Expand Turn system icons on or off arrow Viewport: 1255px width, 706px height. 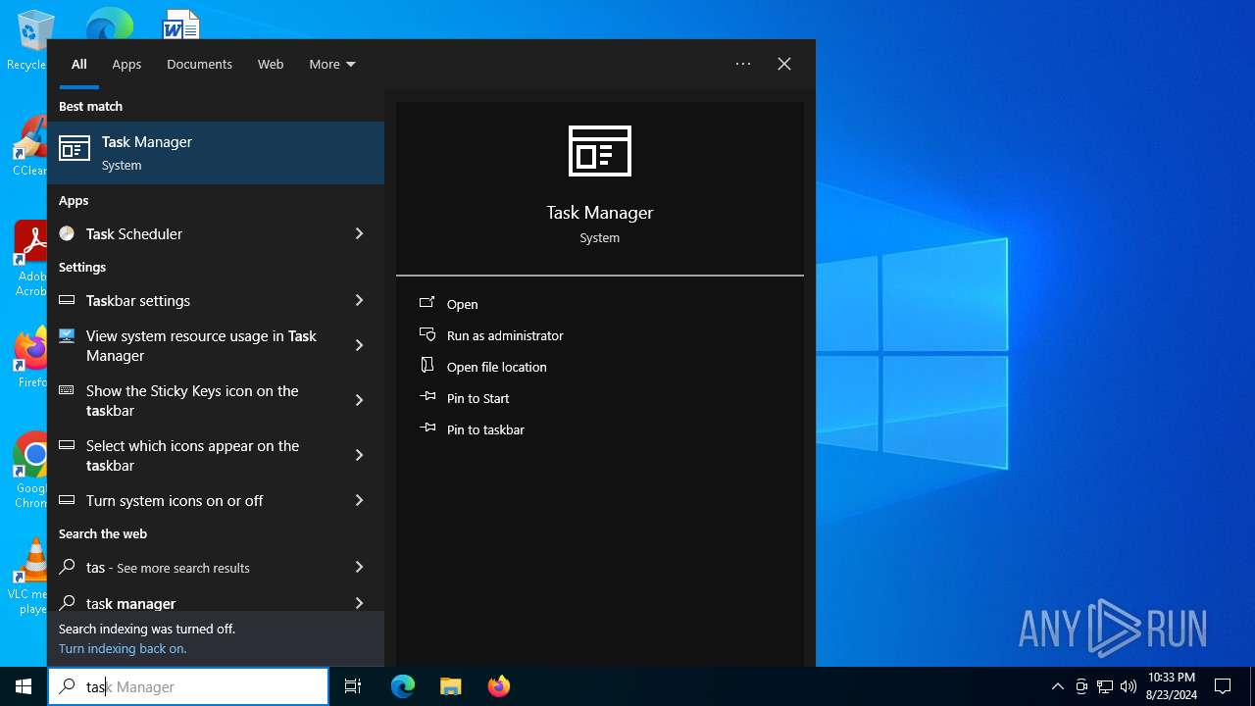[x=359, y=500]
